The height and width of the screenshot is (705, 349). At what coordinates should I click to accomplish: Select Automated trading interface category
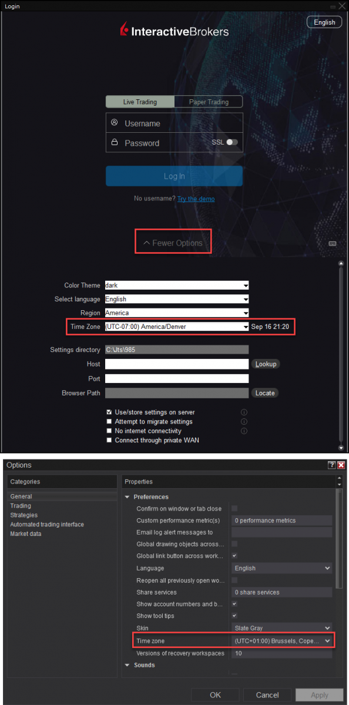click(x=47, y=525)
